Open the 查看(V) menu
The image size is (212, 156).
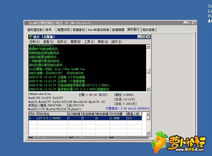pos(48,42)
